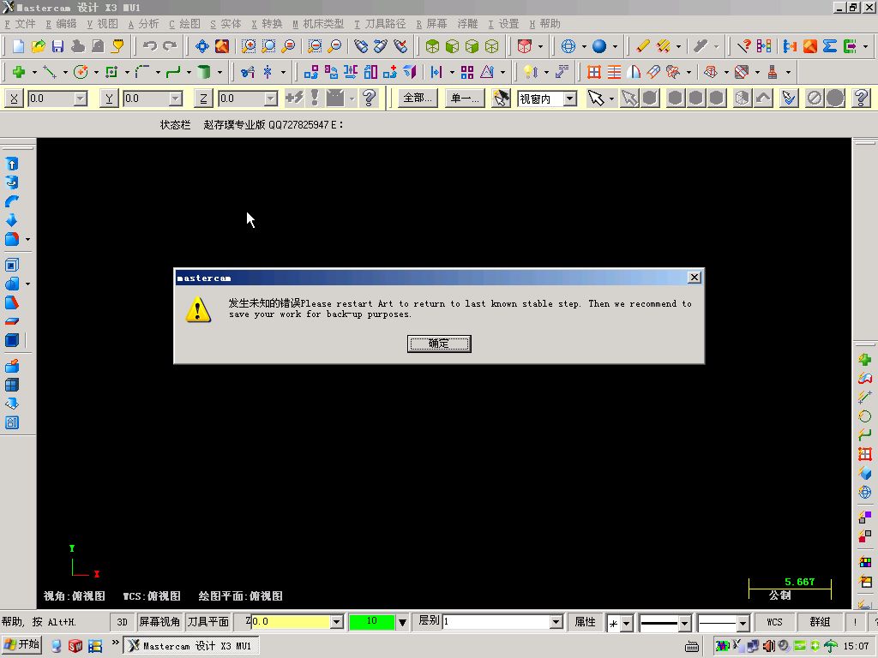Click the 层别 level input field
Viewport: 878px width, 658px height.
[x=496, y=622]
